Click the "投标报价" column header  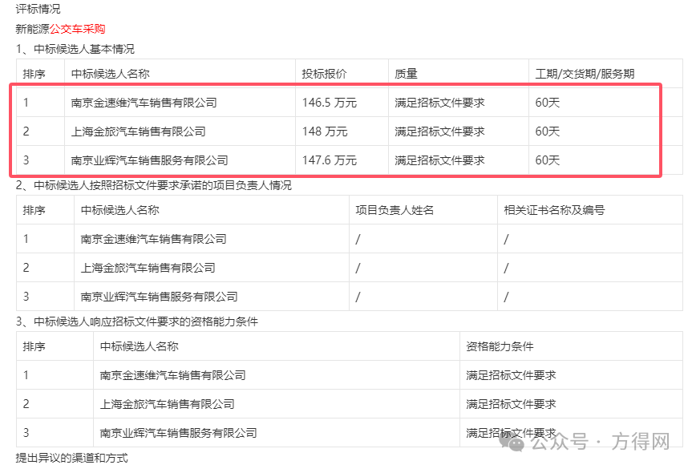(325, 74)
